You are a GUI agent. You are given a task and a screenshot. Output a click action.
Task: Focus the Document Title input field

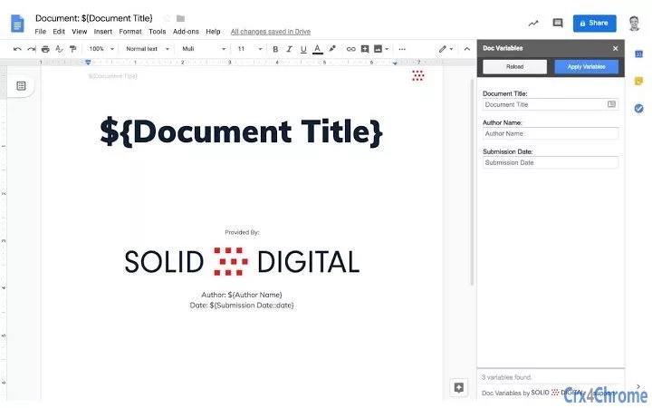(x=551, y=104)
